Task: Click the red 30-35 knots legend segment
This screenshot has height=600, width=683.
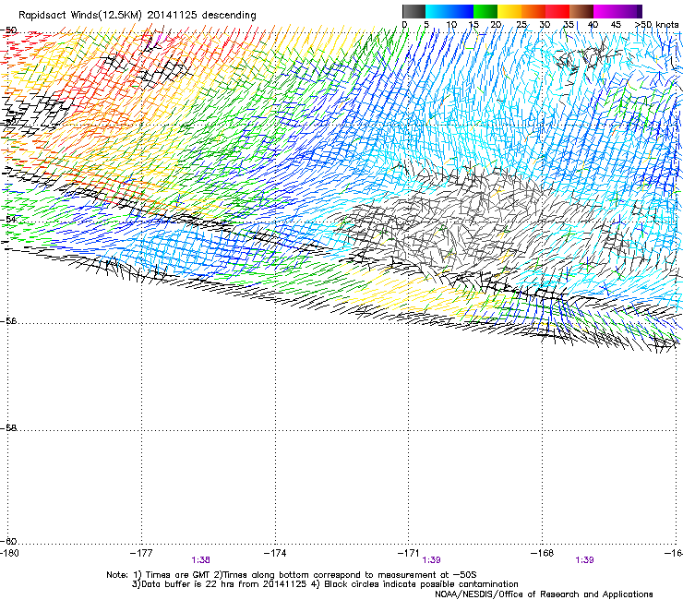Action: pos(557,11)
